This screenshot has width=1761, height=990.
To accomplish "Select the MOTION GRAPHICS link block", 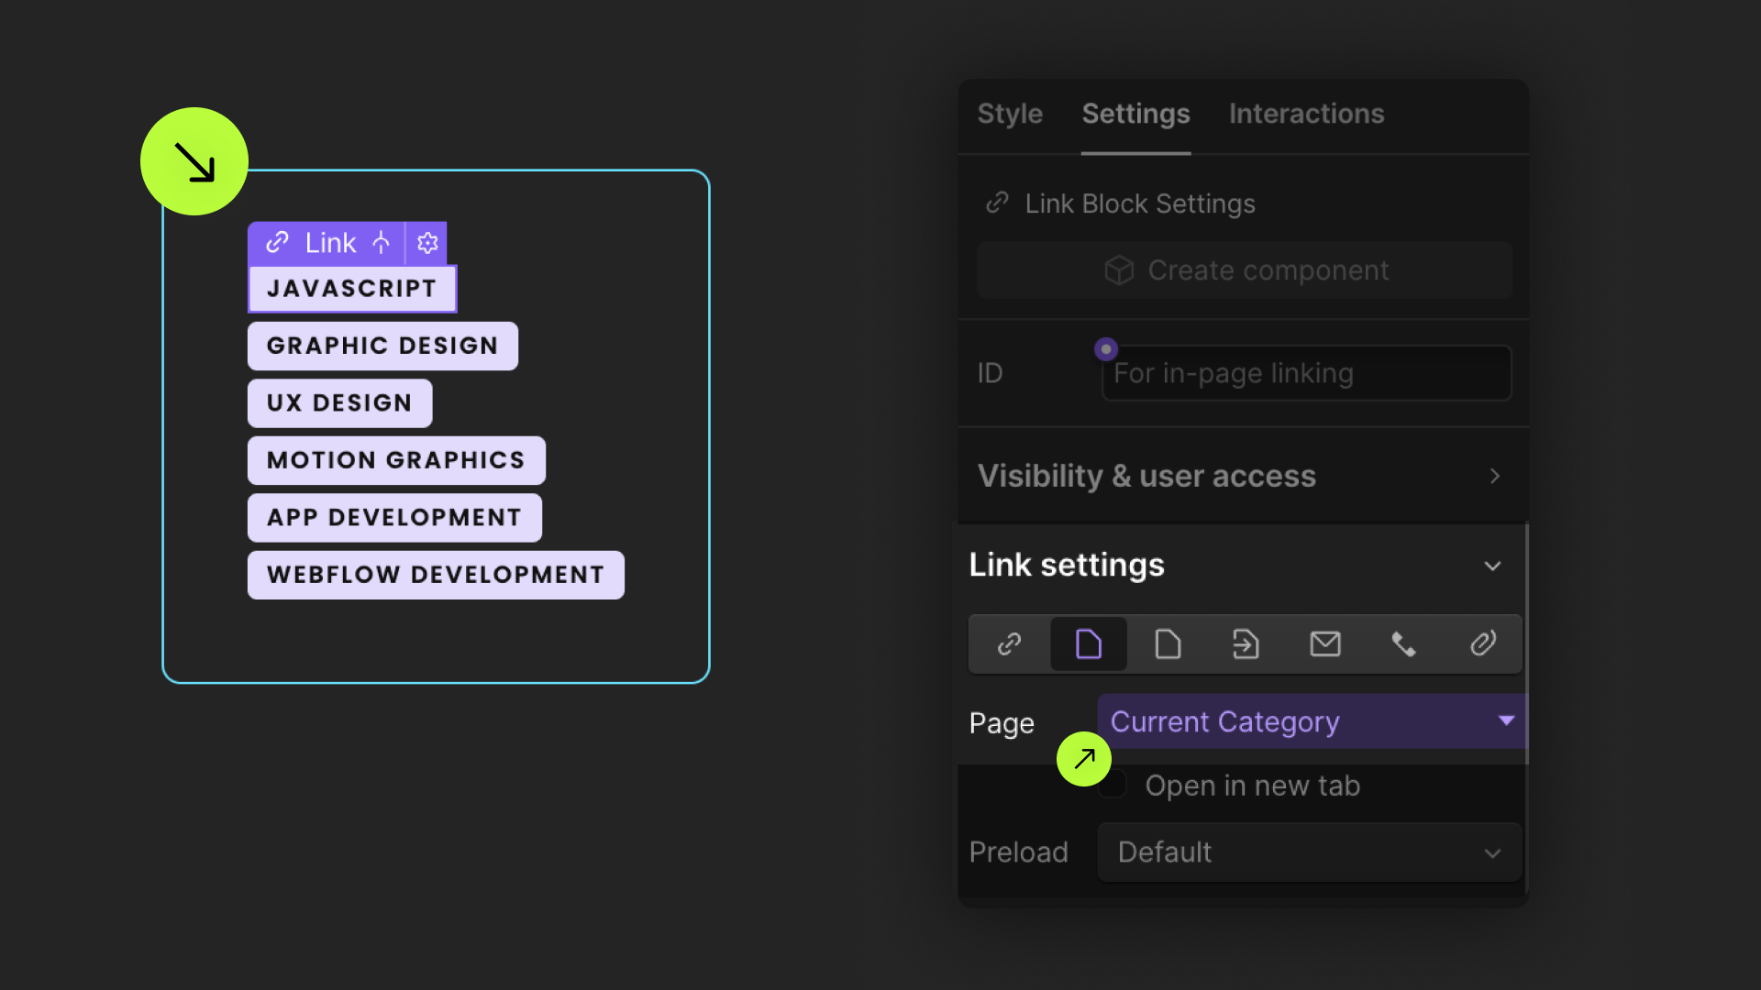I will (396, 460).
